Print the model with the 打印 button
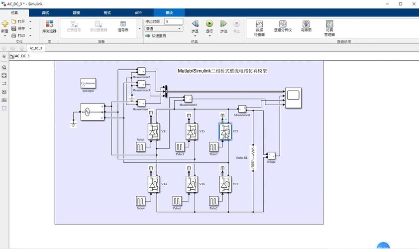 (x=18, y=35)
